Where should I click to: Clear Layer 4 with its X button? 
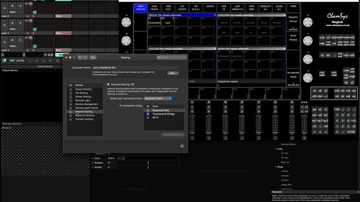click(x=5, y=42)
